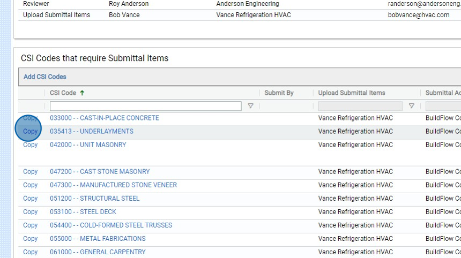Viewport: 461px width, 258px height.
Task: Open 033000 Cast-In-Place Concrete code
Action: (104, 118)
